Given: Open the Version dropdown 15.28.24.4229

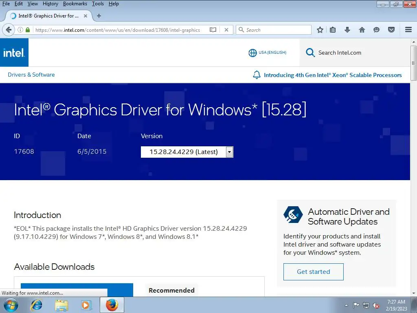Looking at the screenshot, I should tap(187, 152).
